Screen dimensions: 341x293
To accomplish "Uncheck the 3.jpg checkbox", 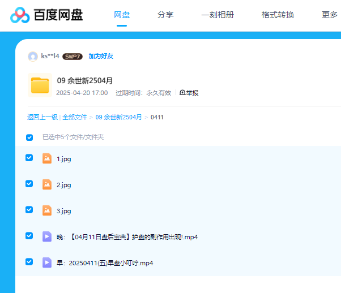I will pyautogui.click(x=29, y=210).
